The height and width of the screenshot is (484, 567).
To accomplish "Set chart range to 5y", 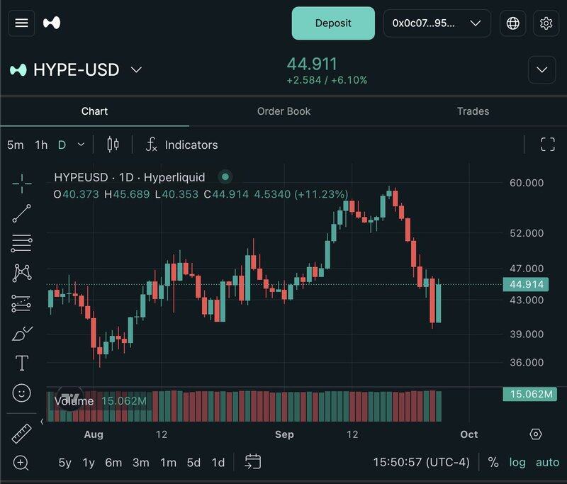I will point(64,463).
